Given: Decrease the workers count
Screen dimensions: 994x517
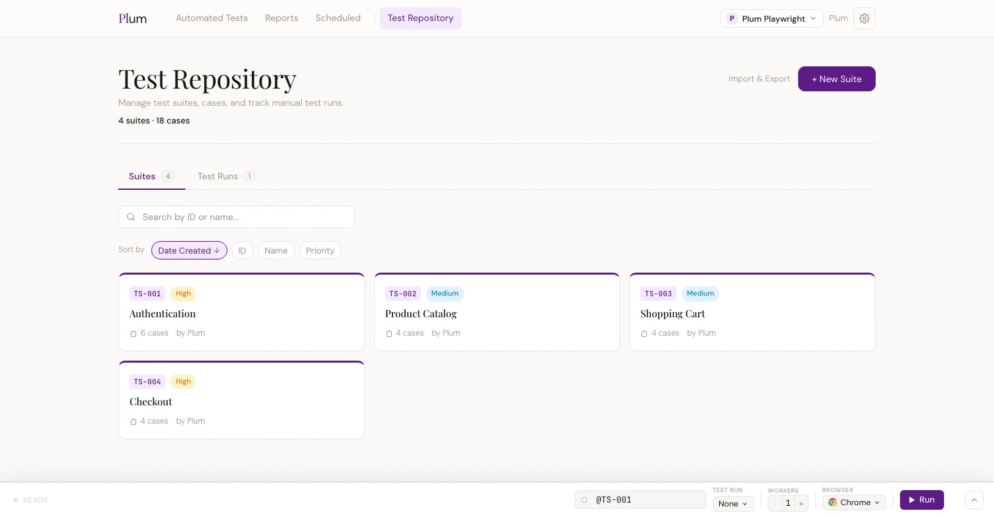Looking at the screenshot, I should pos(775,503).
